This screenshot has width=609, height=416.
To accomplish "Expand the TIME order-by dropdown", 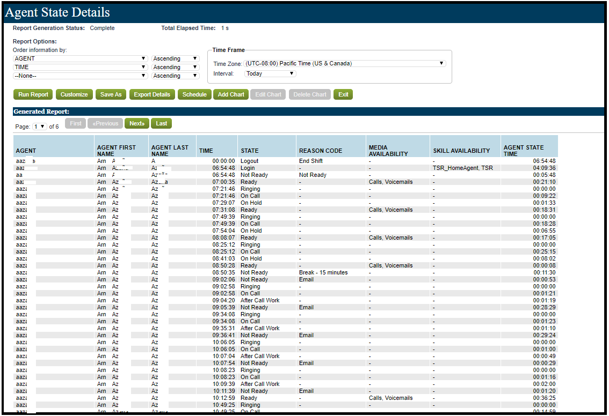I will [81, 67].
